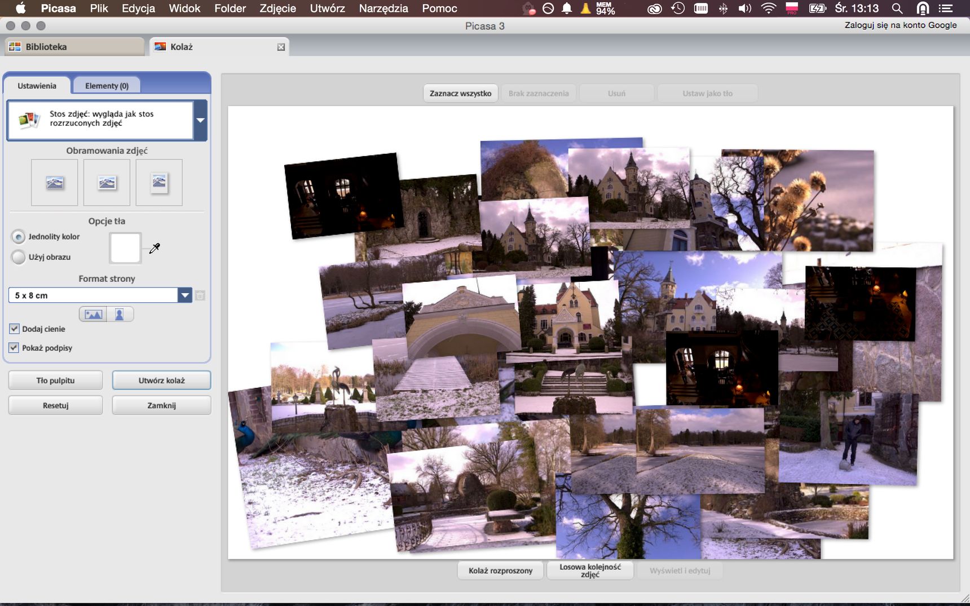
Task: Open the Plik menu
Action: pyautogui.click(x=99, y=8)
